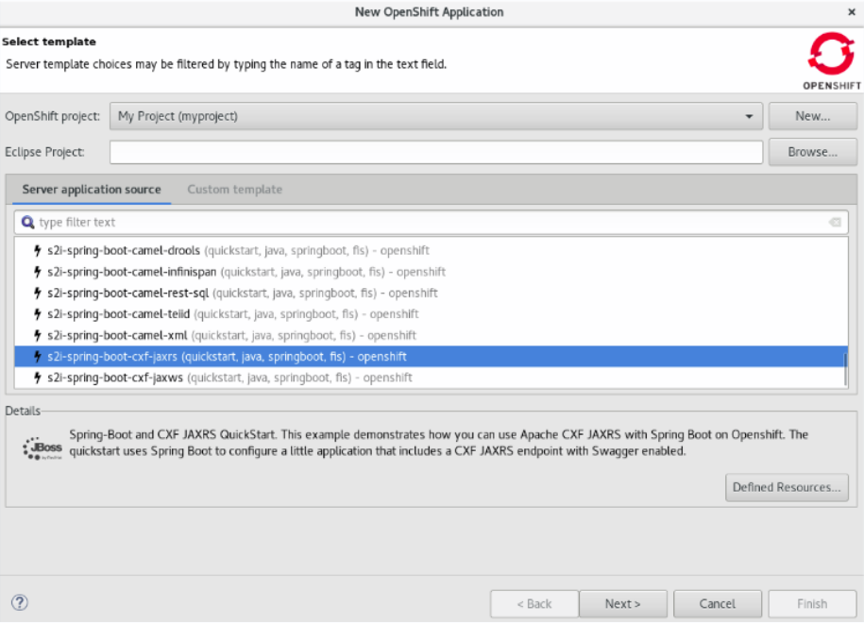
Task: Cancel the wizard
Action: (x=718, y=604)
